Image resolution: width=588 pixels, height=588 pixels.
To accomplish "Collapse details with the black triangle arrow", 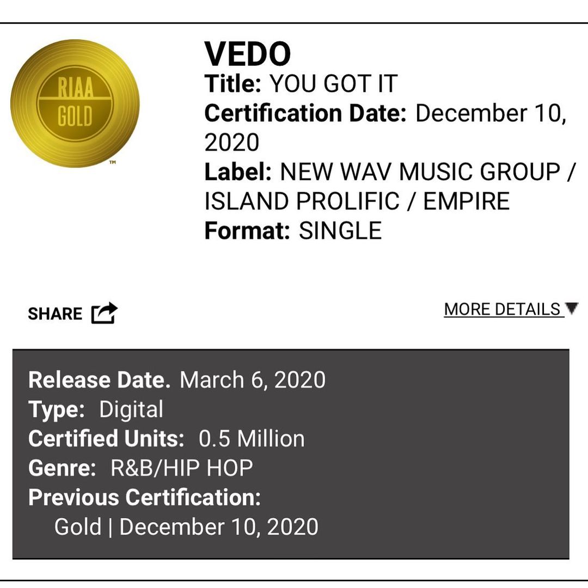I will point(572,309).
